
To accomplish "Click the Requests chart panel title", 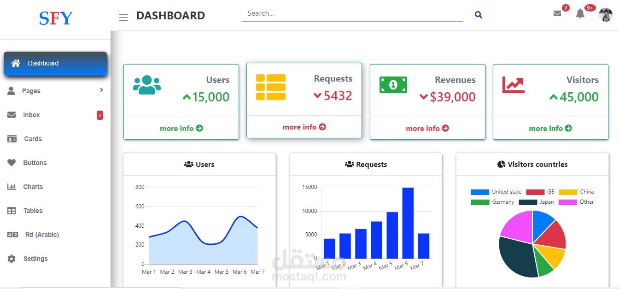I will [x=366, y=164].
